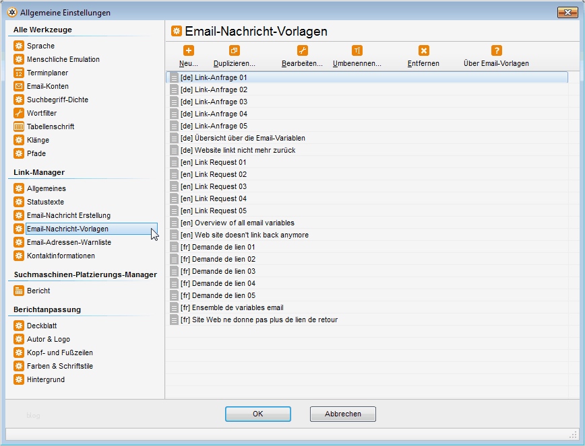Click the Statustexte gear icon
The width and height of the screenshot is (585, 446).
[19, 202]
